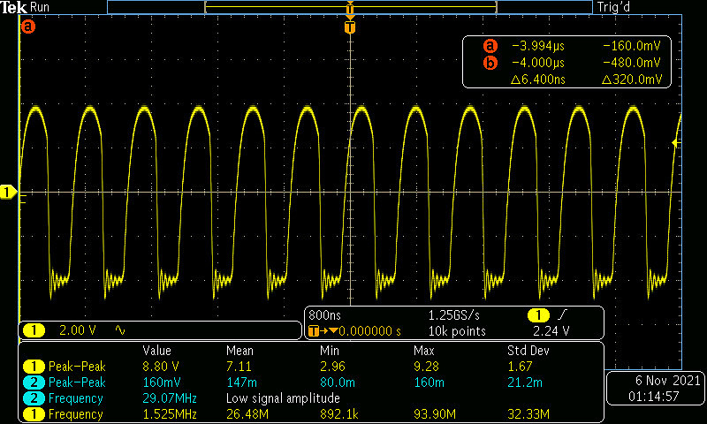Click the 21.2m standard deviation value

click(x=525, y=382)
